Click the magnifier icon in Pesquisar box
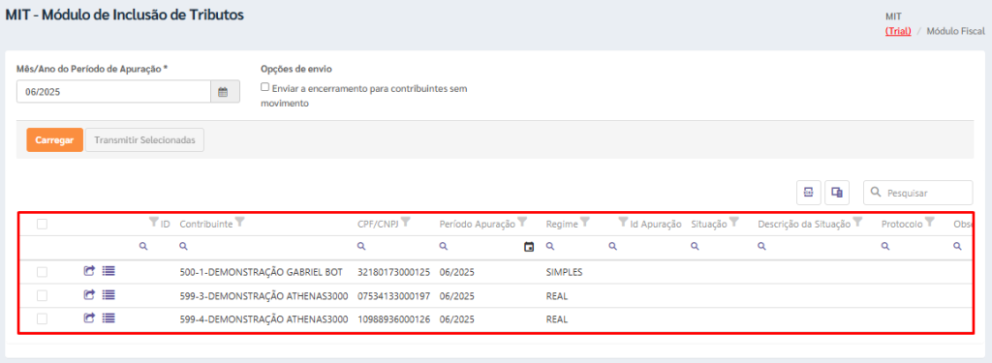The image size is (992, 363). pos(876,193)
